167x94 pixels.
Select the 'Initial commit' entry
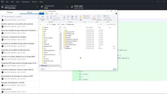[x=20, y=91]
